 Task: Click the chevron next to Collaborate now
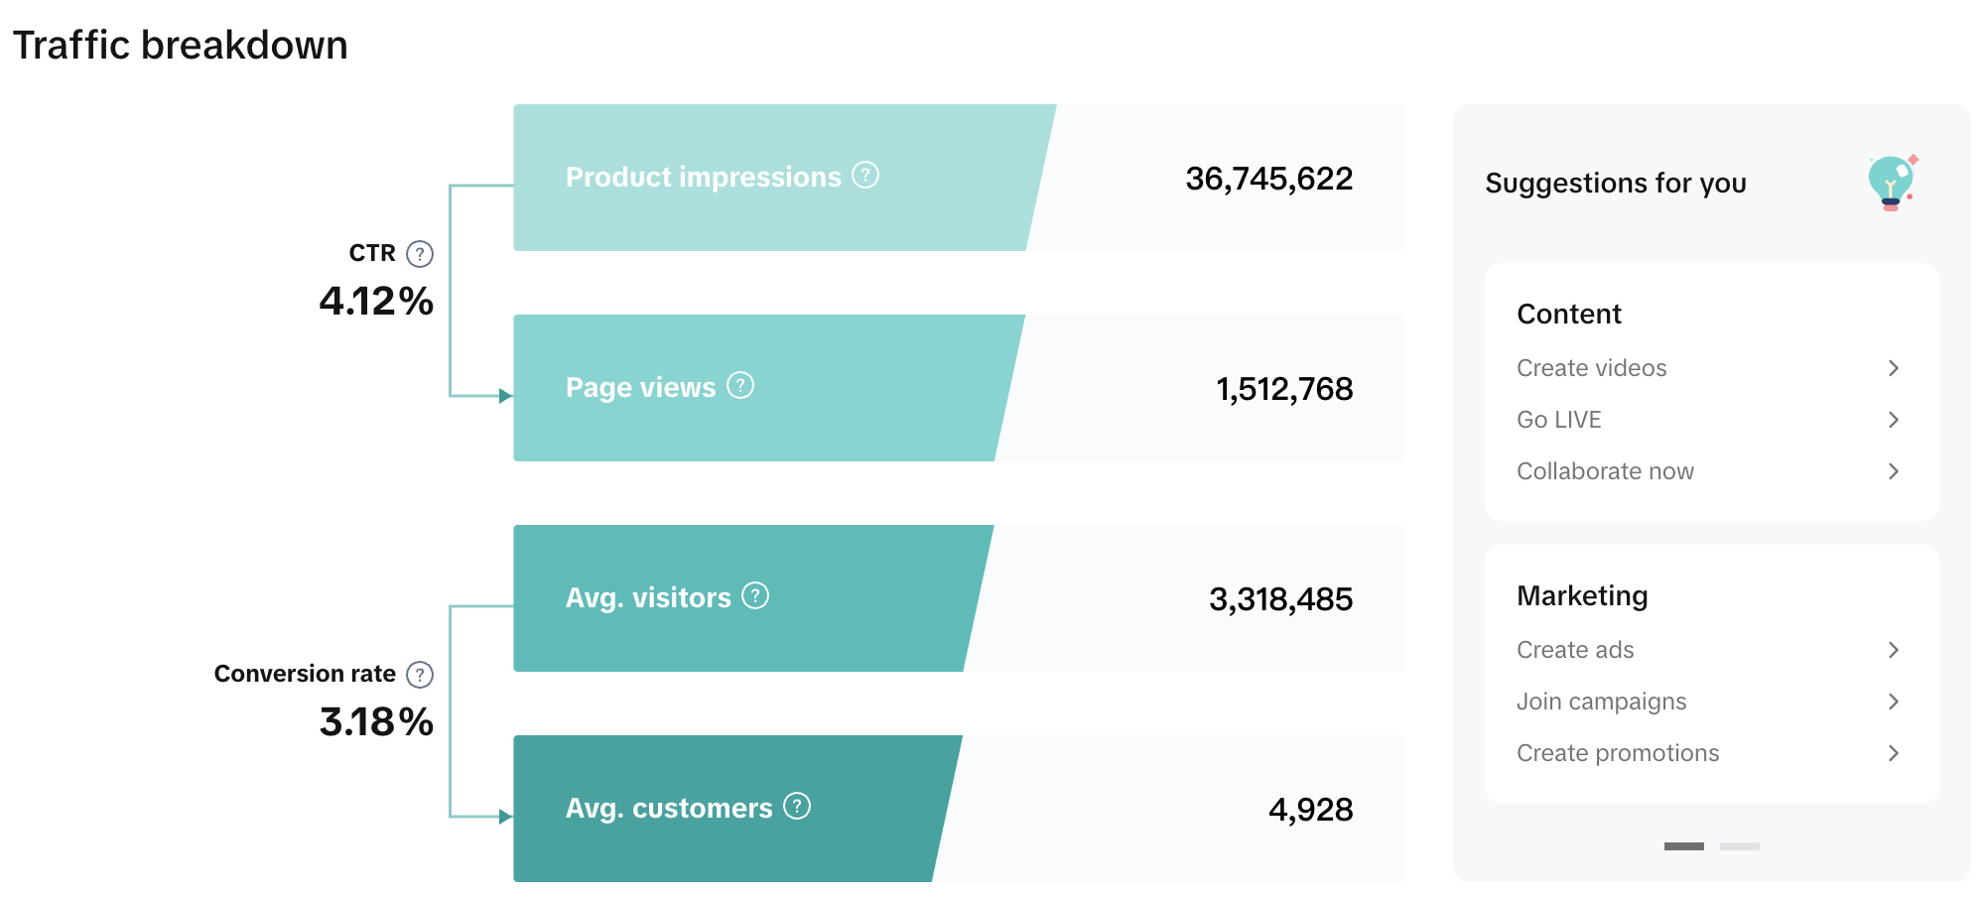pyautogui.click(x=1893, y=471)
